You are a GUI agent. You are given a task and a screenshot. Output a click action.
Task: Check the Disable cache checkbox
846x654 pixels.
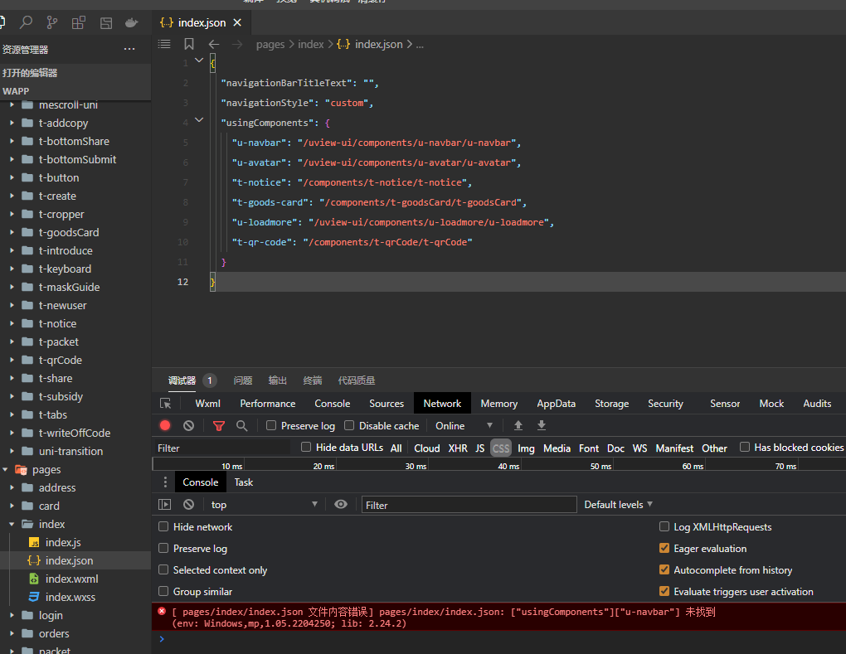coord(349,425)
